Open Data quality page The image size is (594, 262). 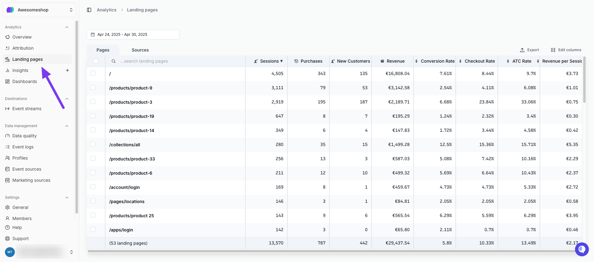coord(37,136)
